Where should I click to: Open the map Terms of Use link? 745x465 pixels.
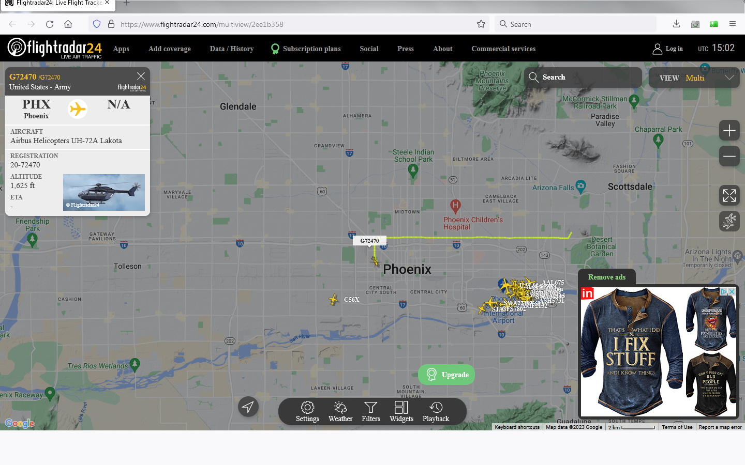click(x=677, y=427)
